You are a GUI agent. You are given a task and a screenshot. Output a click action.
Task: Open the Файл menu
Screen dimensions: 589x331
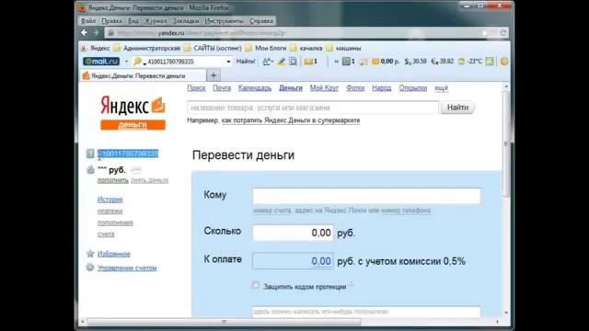(88, 21)
